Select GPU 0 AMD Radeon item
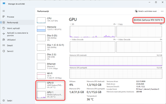The height and width of the screenshot is (104, 166). click(x=50, y=85)
